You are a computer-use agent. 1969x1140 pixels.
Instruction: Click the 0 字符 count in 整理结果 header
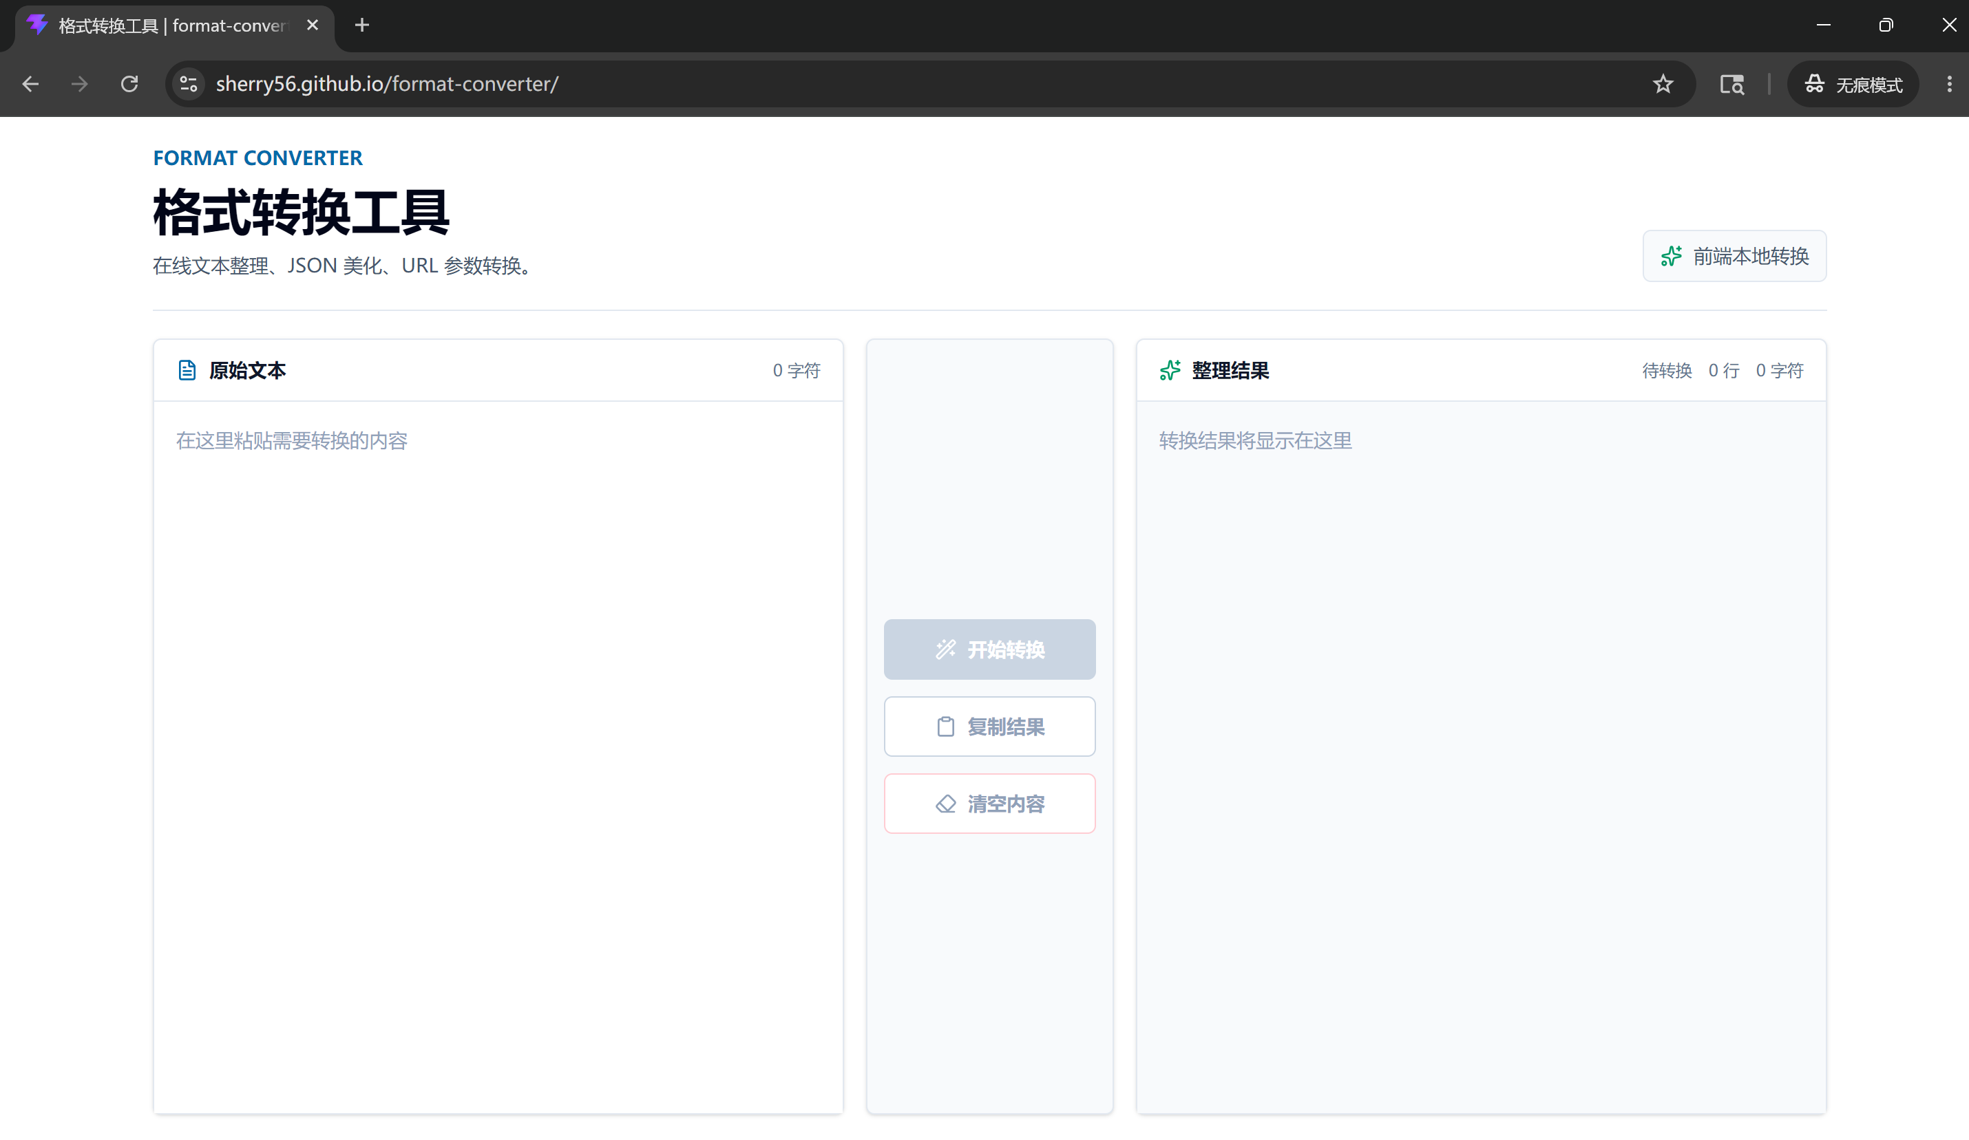point(1779,370)
